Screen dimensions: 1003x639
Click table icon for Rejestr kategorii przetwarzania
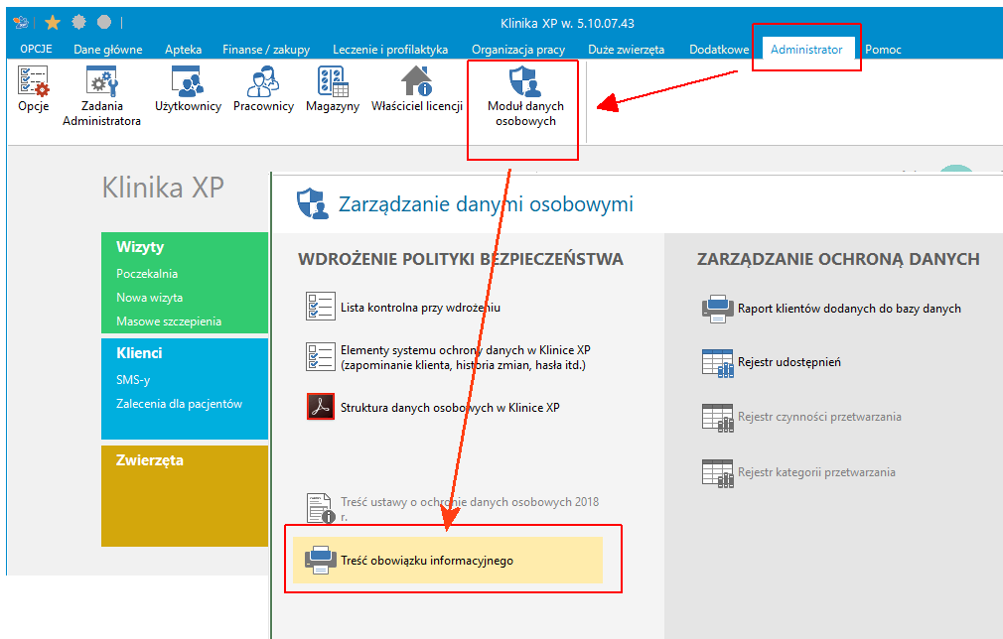click(718, 473)
